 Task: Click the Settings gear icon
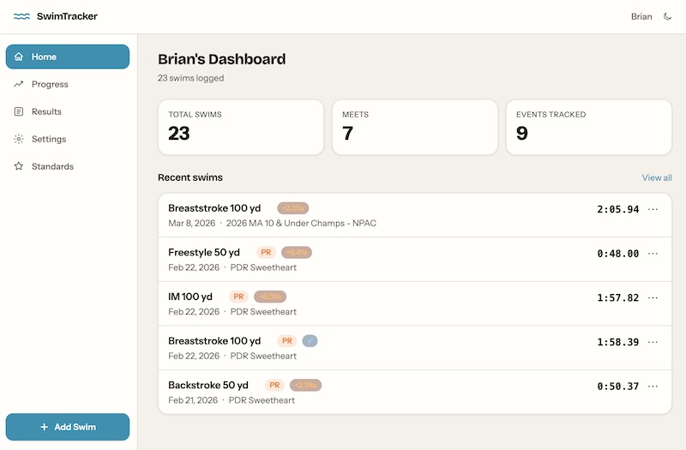click(x=19, y=139)
